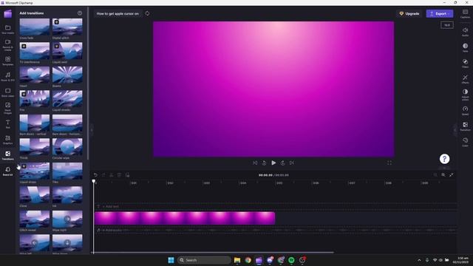Pick the Beams transition thumbnail
Image resolution: width=473 pixels, height=266 pixels.
[x=67, y=75]
